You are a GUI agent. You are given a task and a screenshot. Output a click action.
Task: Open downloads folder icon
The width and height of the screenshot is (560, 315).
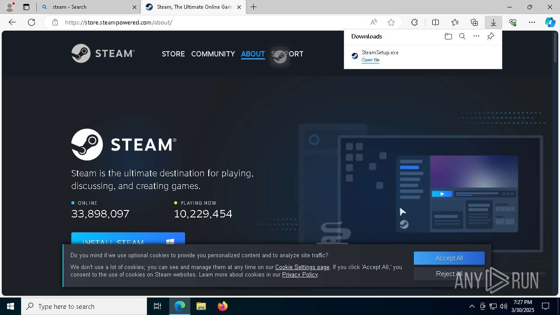[448, 36]
